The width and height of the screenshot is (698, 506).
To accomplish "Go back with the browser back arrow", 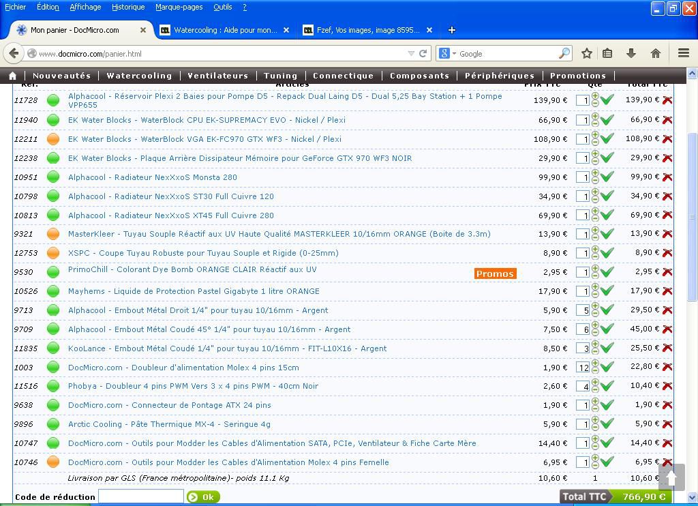I will coord(14,53).
